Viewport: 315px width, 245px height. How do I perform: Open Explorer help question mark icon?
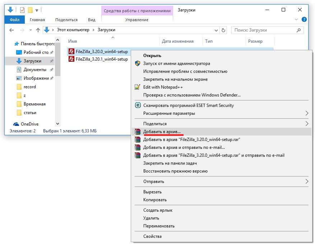point(304,20)
